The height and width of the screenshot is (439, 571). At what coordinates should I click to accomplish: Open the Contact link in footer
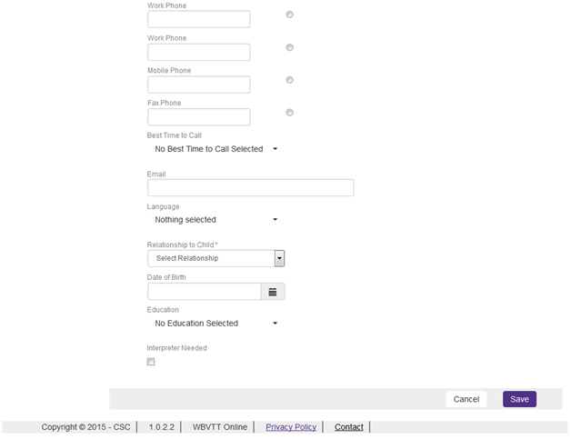coord(349,427)
